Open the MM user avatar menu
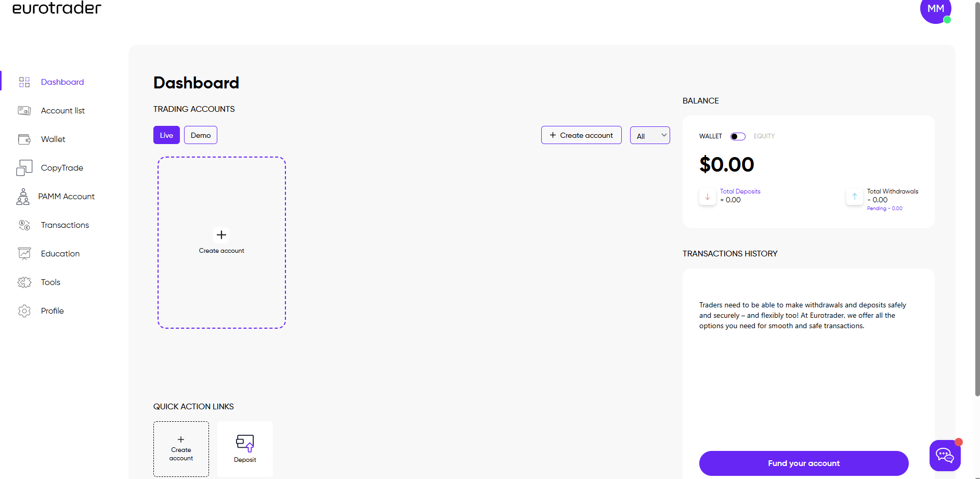The width and height of the screenshot is (980, 479). pyautogui.click(x=936, y=9)
